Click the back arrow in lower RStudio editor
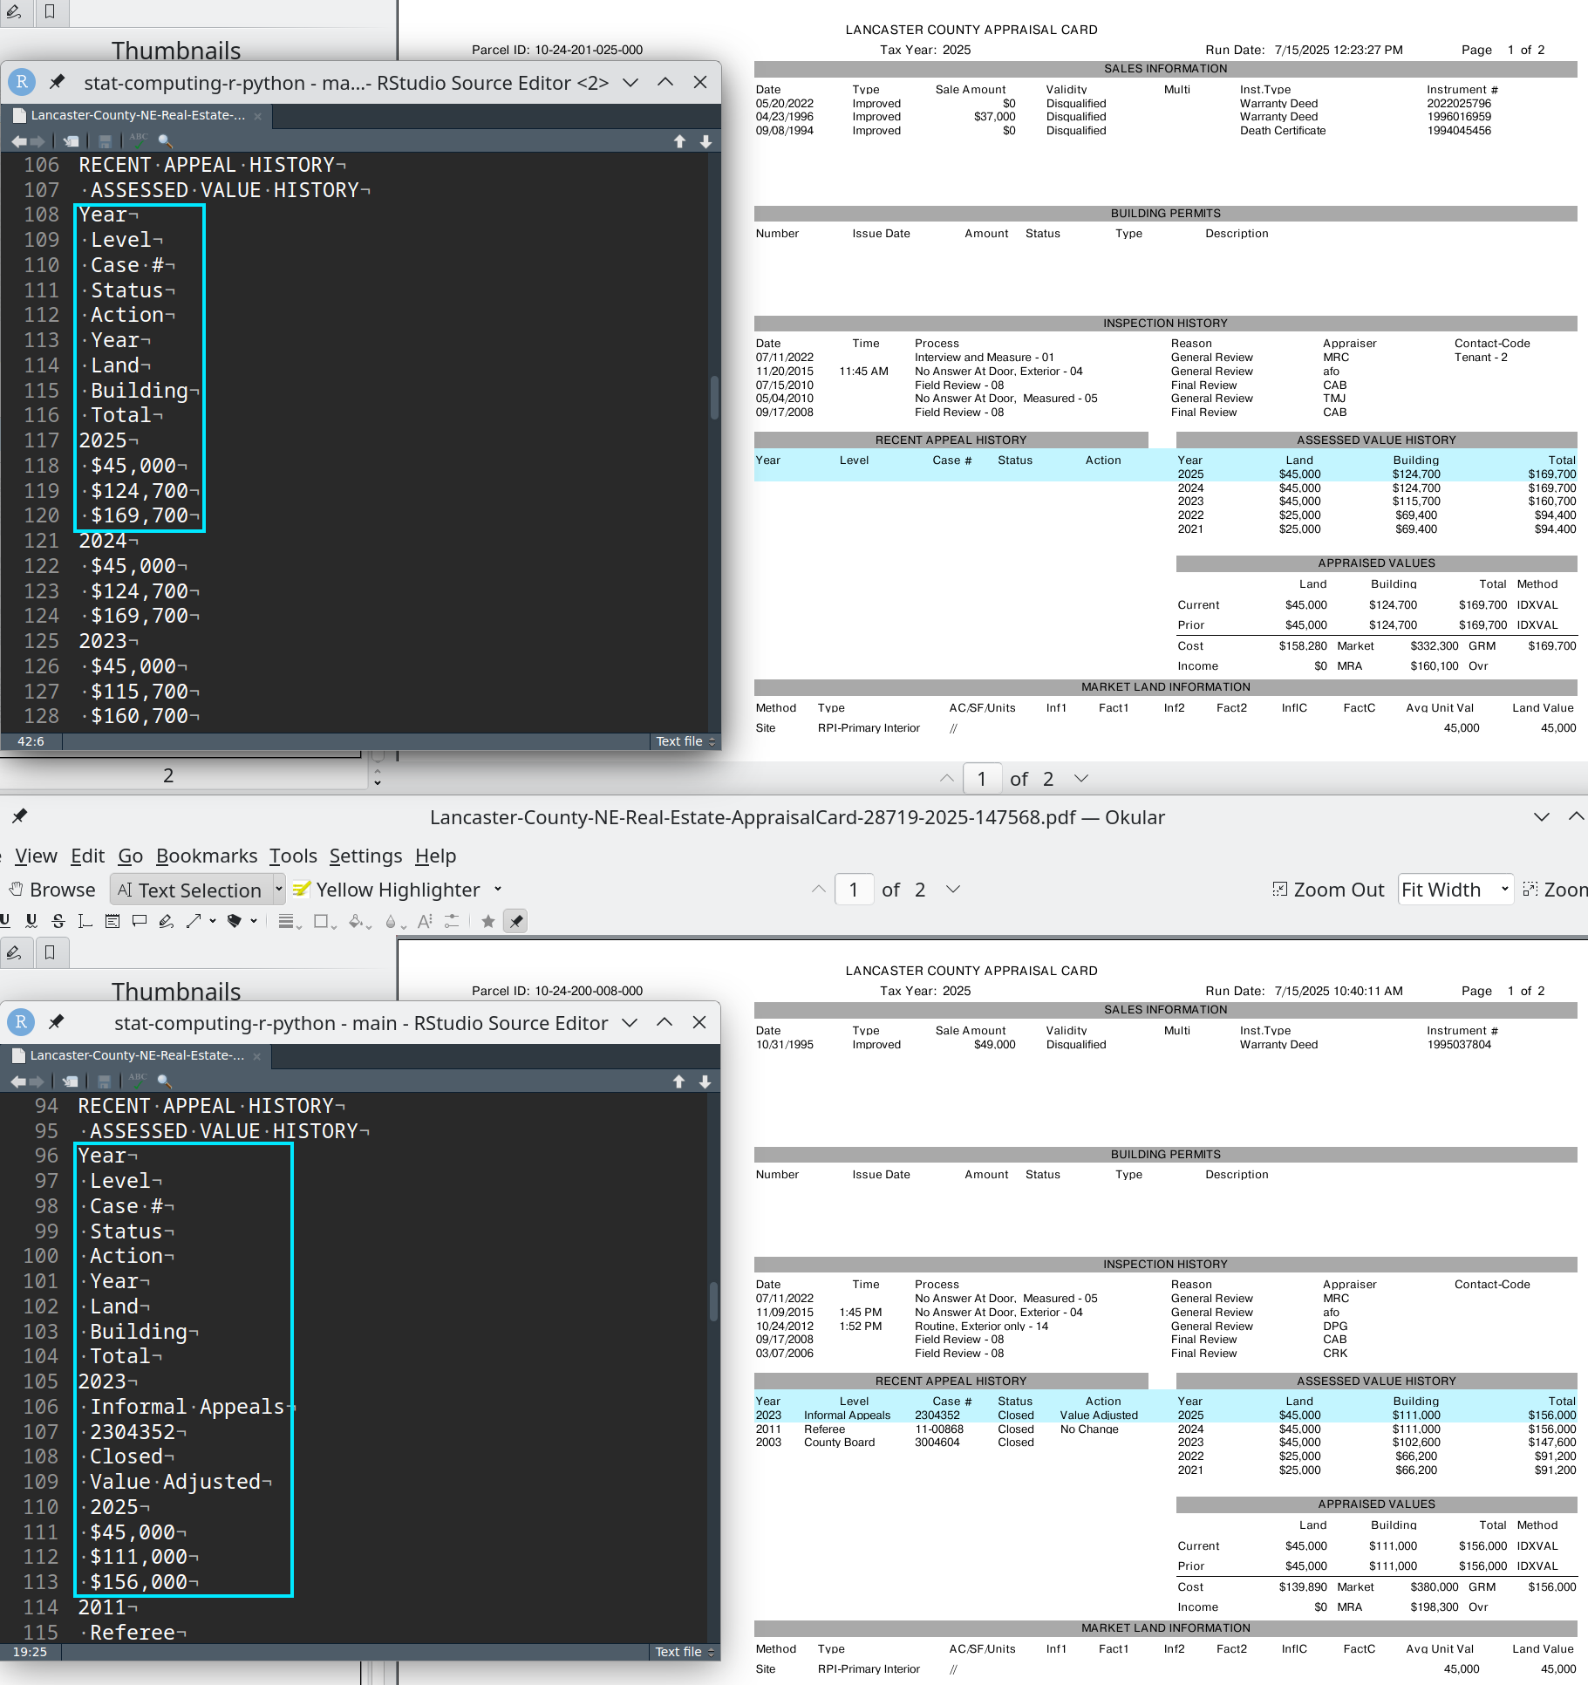The image size is (1588, 1685). pos(17,1081)
